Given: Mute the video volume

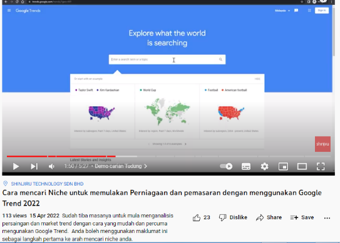Looking at the screenshot, I should pyautogui.click(x=51, y=166).
